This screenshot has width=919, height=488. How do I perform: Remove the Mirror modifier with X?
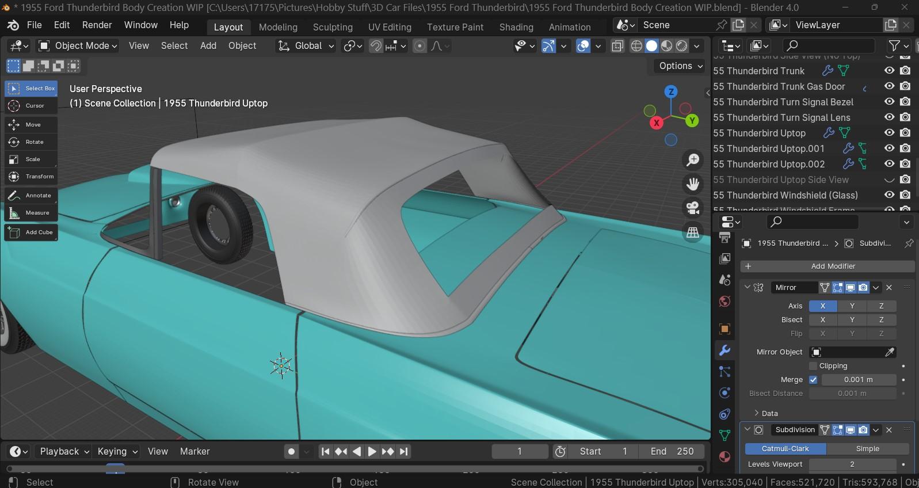[x=889, y=287]
